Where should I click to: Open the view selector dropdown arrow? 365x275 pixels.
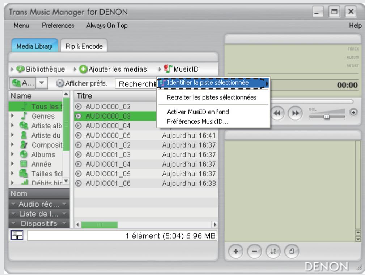(42, 83)
